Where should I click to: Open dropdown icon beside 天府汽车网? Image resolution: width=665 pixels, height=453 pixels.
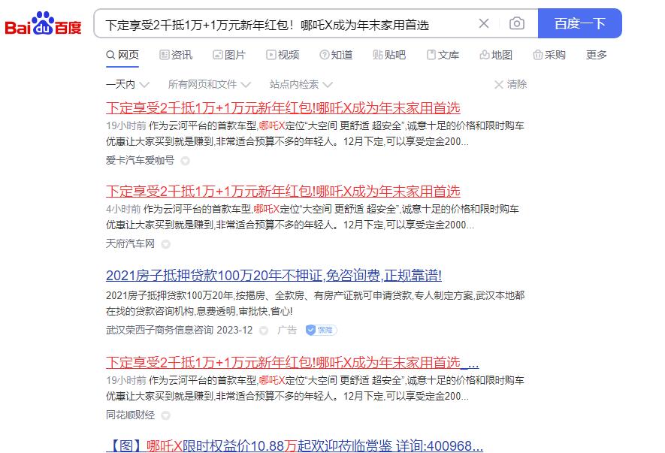coord(166,244)
